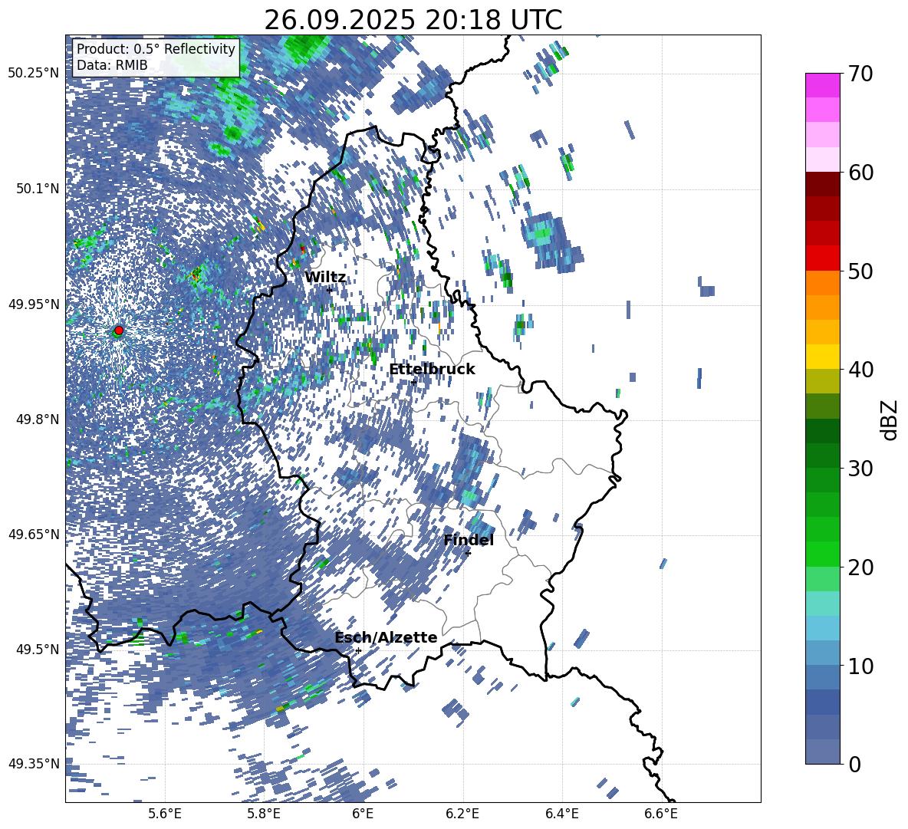Click the yellow colorbar segment at 40

[x=822, y=357]
